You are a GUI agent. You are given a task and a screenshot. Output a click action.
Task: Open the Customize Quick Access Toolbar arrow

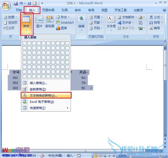[x=42, y=3]
